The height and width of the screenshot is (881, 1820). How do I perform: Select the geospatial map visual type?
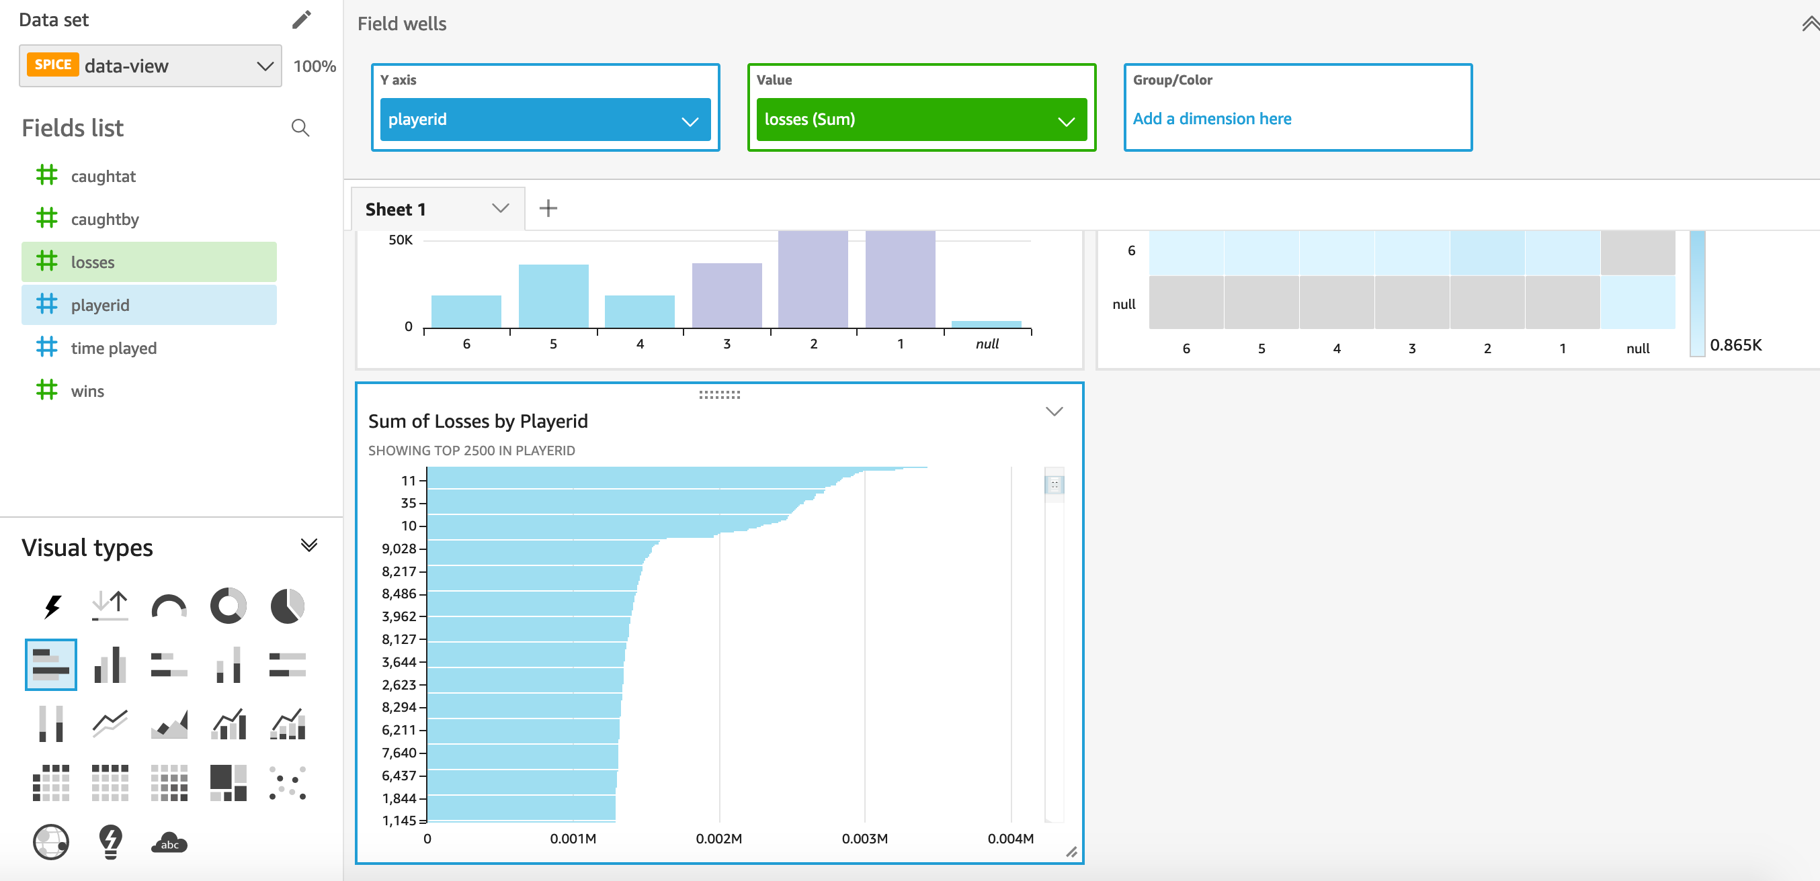pyautogui.click(x=52, y=841)
